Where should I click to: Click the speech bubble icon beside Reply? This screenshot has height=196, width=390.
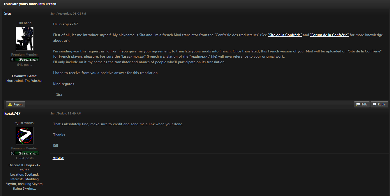point(374,104)
